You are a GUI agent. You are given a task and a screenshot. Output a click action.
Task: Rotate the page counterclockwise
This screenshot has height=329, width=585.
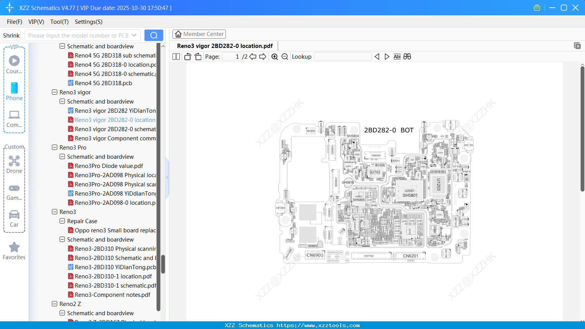[187, 57]
